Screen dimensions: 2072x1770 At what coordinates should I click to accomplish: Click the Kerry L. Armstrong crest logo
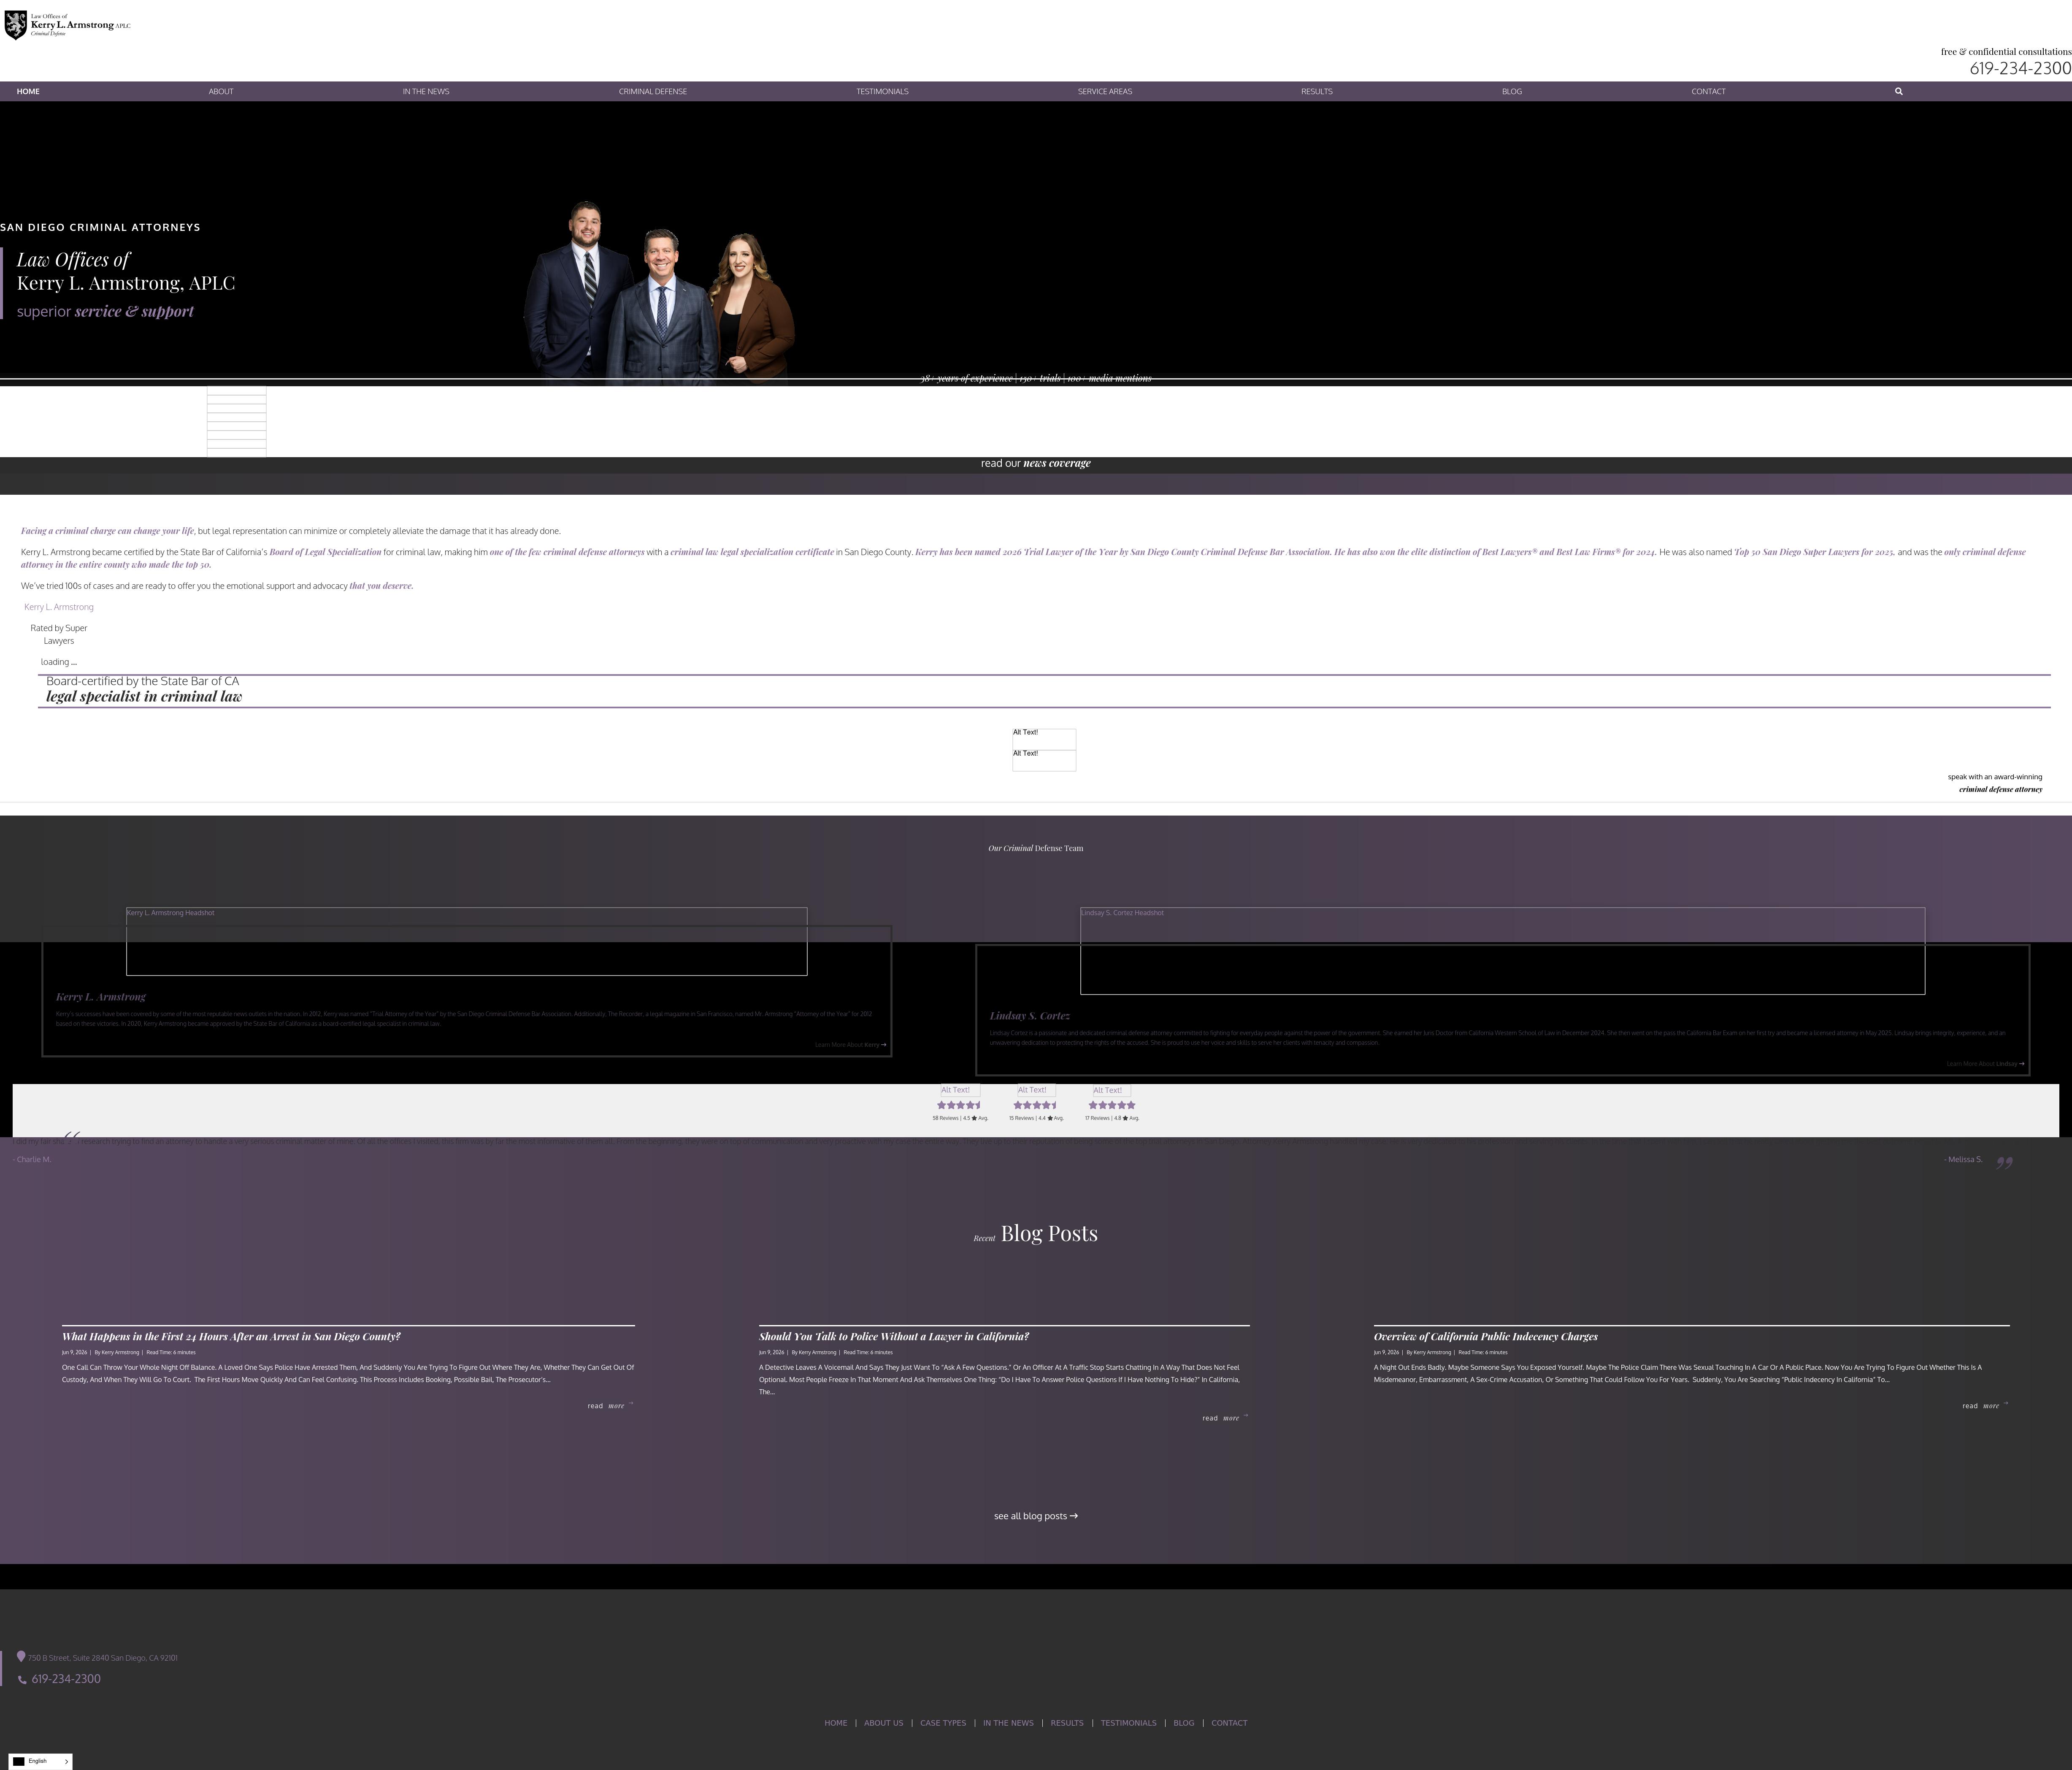(x=15, y=25)
